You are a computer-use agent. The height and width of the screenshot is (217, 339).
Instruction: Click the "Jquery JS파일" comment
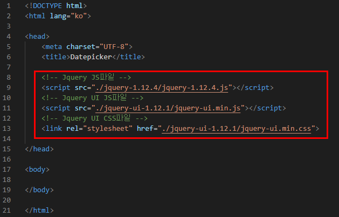86,78
